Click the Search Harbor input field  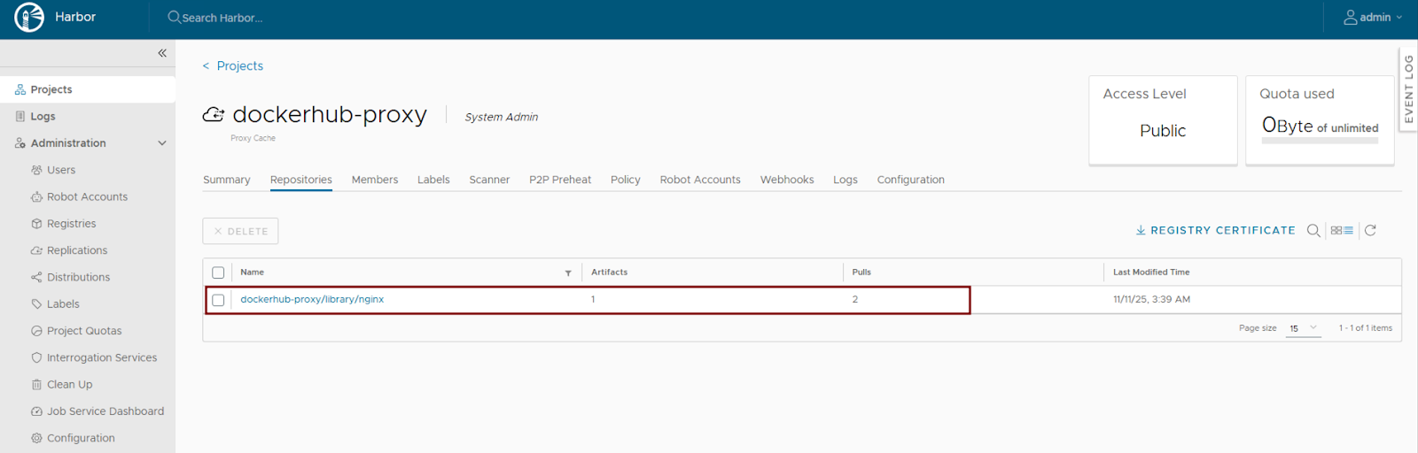pyautogui.click(x=222, y=18)
